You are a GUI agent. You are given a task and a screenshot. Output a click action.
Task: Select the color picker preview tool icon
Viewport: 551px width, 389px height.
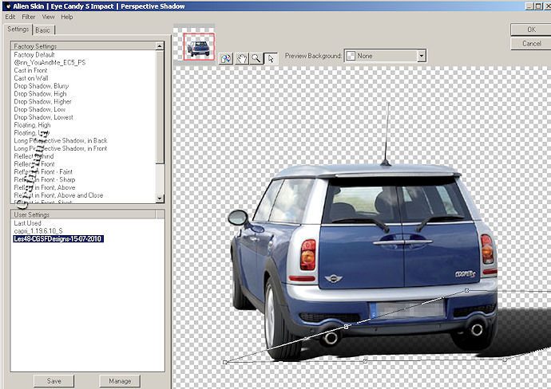[x=226, y=58]
